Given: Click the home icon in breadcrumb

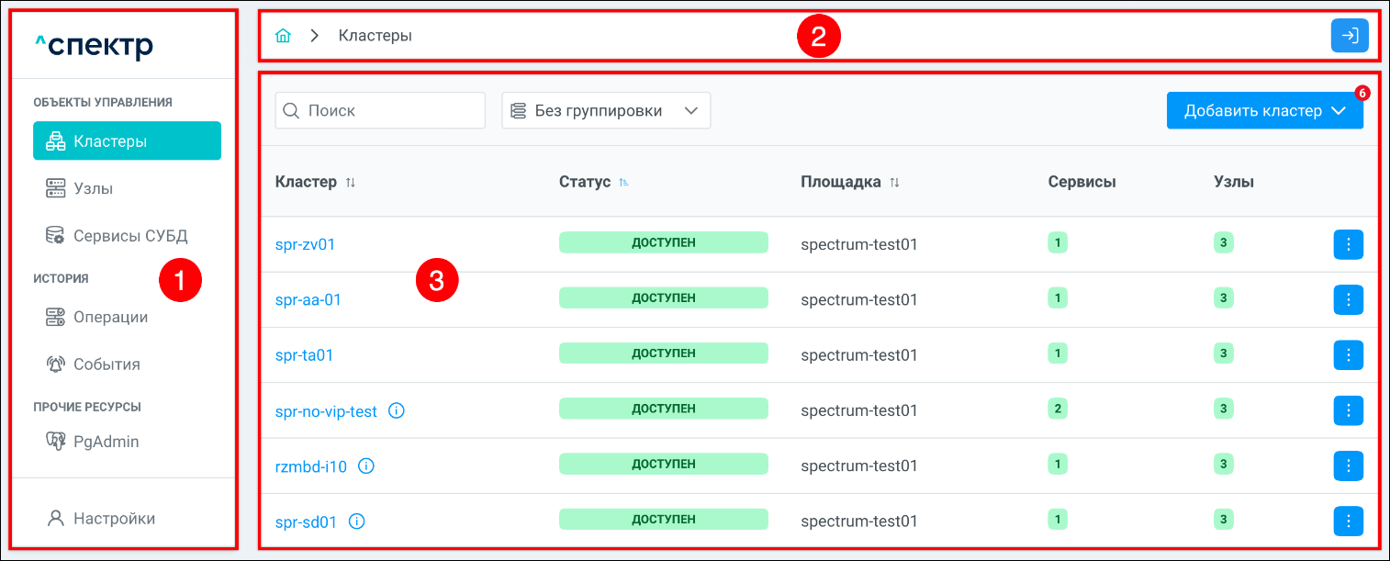Looking at the screenshot, I should 284,36.
